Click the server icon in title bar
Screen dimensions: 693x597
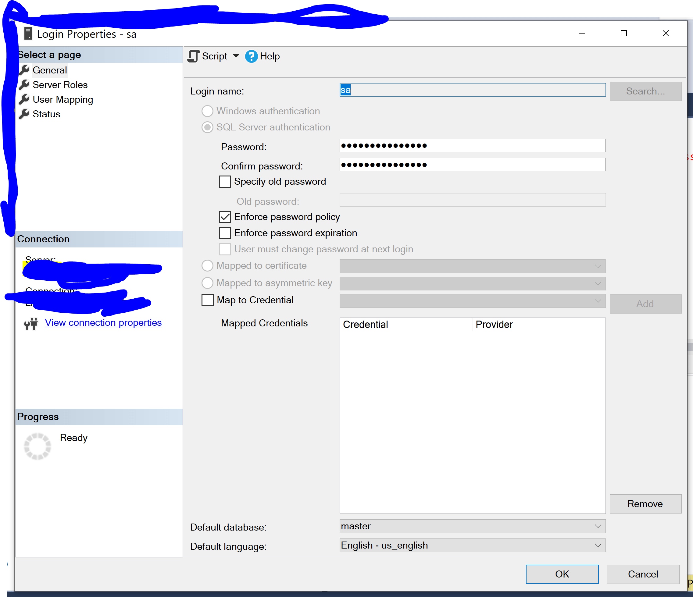pyautogui.click(x=28, y=34)
